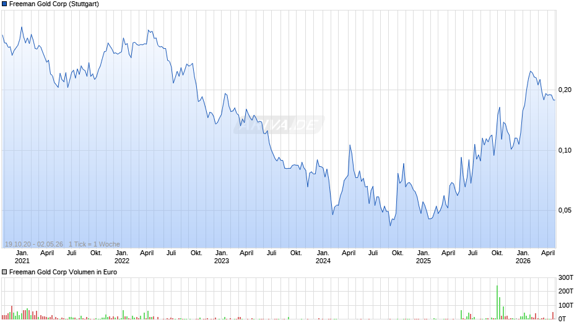582x325 pixels.
Task: Click the 100T volume axis label
Action: pos(566,305)
